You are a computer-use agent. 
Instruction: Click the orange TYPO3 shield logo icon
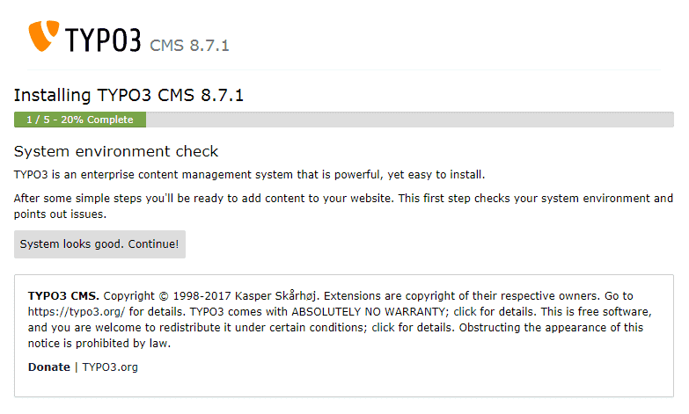(x=43, y=36)
